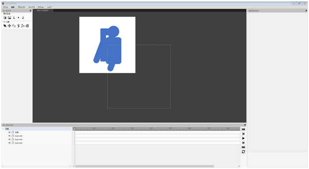Float the target dock panel
Viewport: 309px width, 169px height.
245,125
